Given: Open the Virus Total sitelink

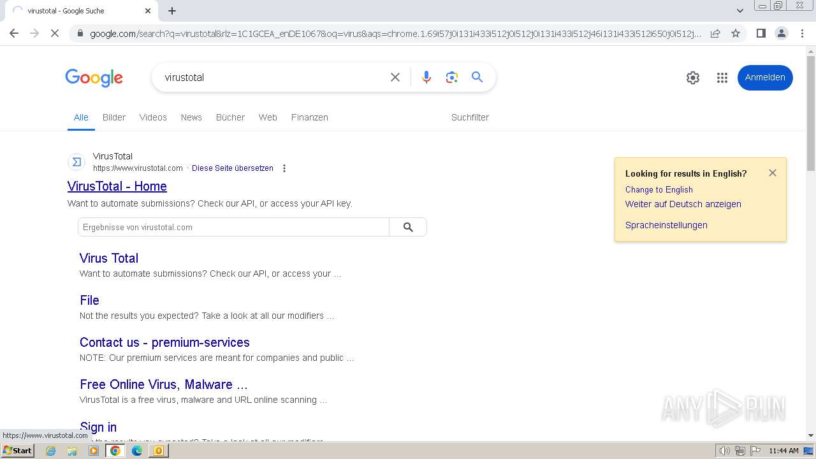Looking at the screenshot, I should (x=109, y=258).
